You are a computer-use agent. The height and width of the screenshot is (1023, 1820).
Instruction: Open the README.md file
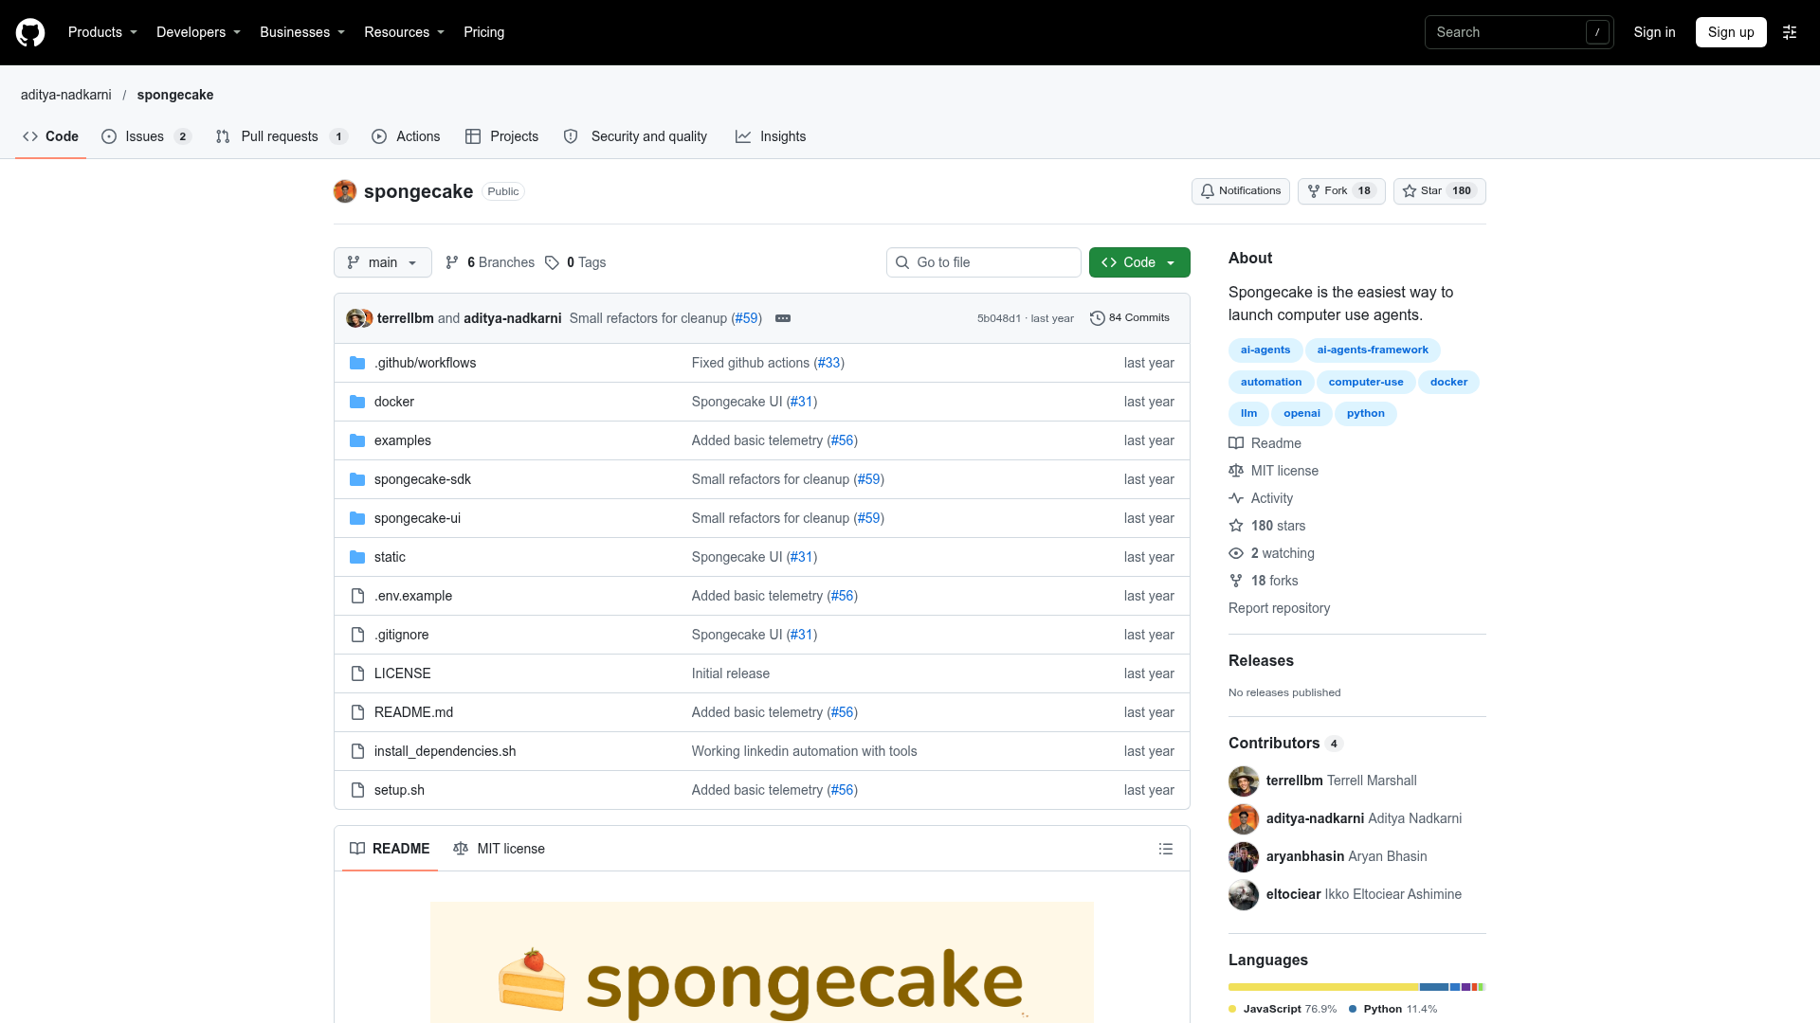(413, 712)
